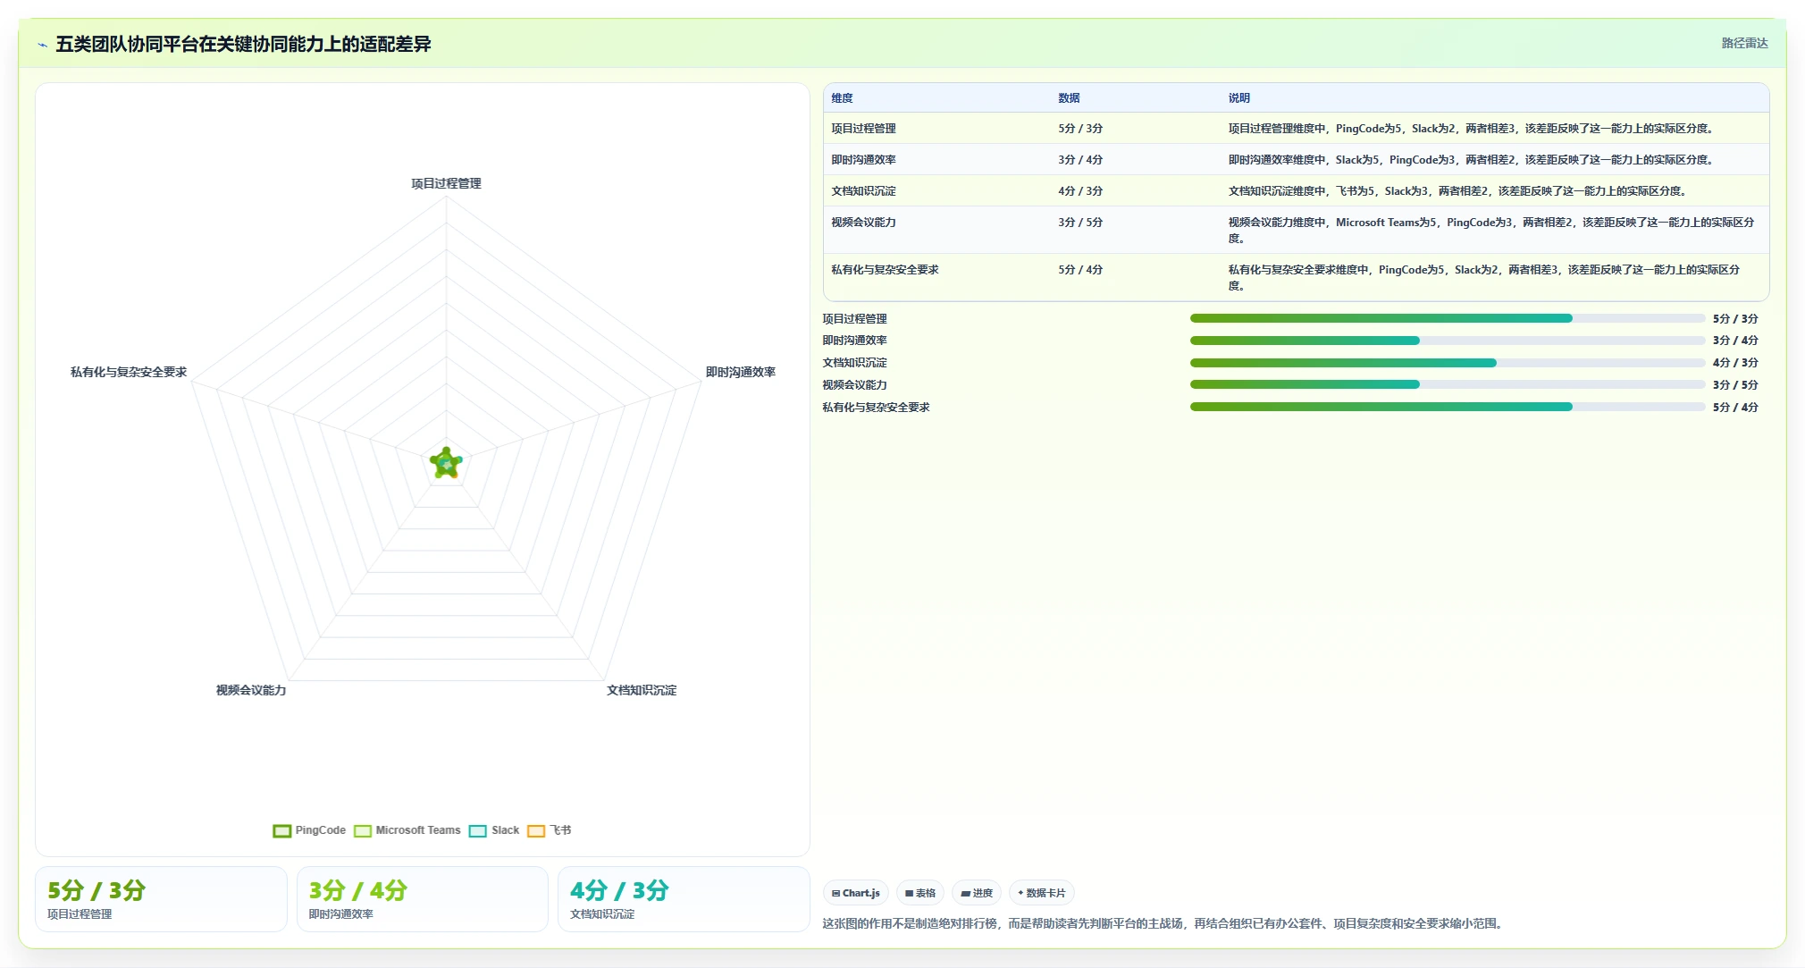Viewport: 1805px width, 968px height.
Task: Click the radar axis label 项目过程管理
Action: click(446, 183)
